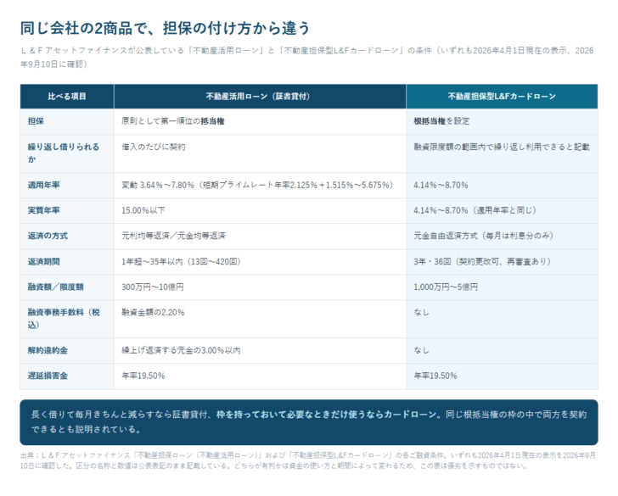618x496 pixels.
Task: Click the cell 元金自由返済方式（毎月は利息分のみ）
Action: click(502, 237)
